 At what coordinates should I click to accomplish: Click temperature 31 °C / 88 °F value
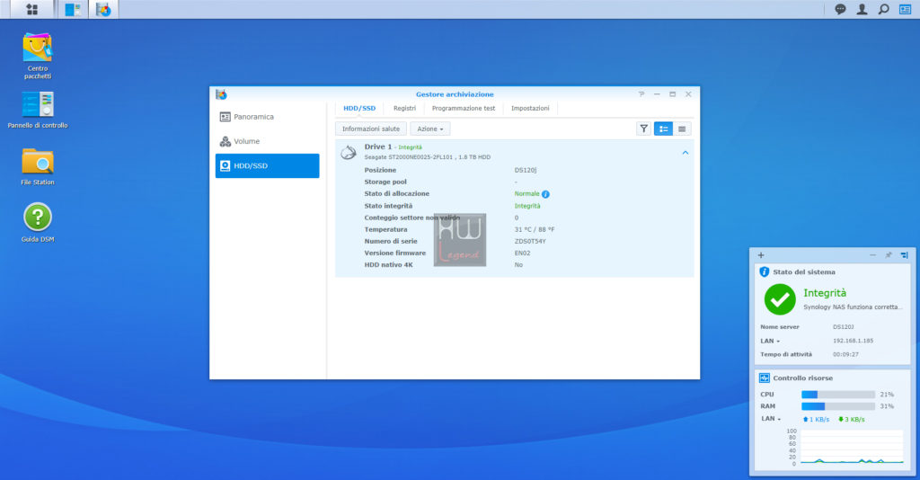point(535,229)
